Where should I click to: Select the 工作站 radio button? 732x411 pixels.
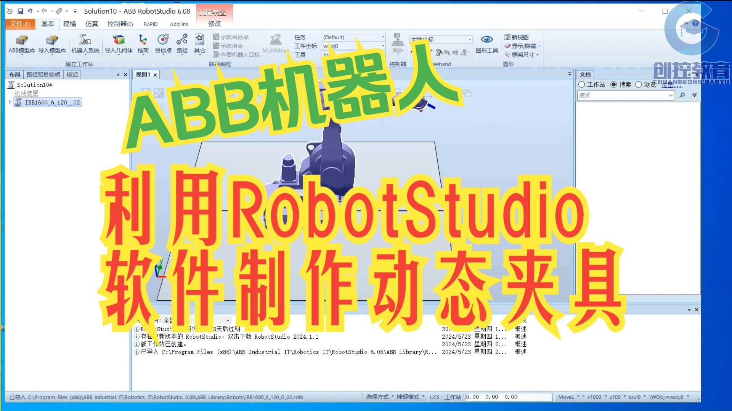point(582,84)
